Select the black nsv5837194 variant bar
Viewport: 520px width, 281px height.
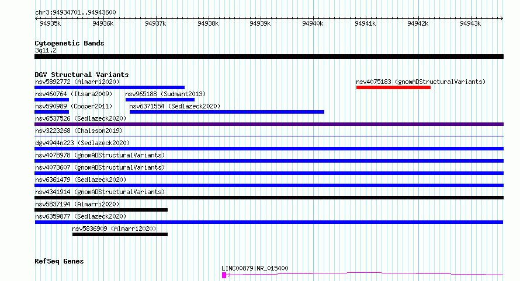[x=101, y=210]
